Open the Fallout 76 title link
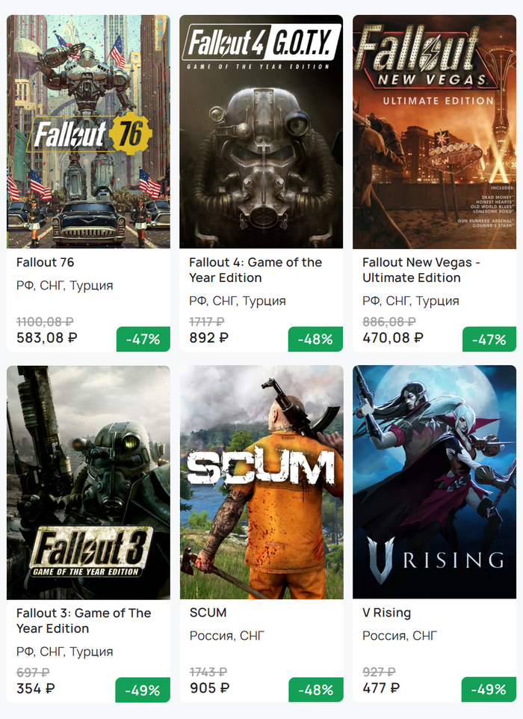This screenshot has height=719, width=523. 46,263
